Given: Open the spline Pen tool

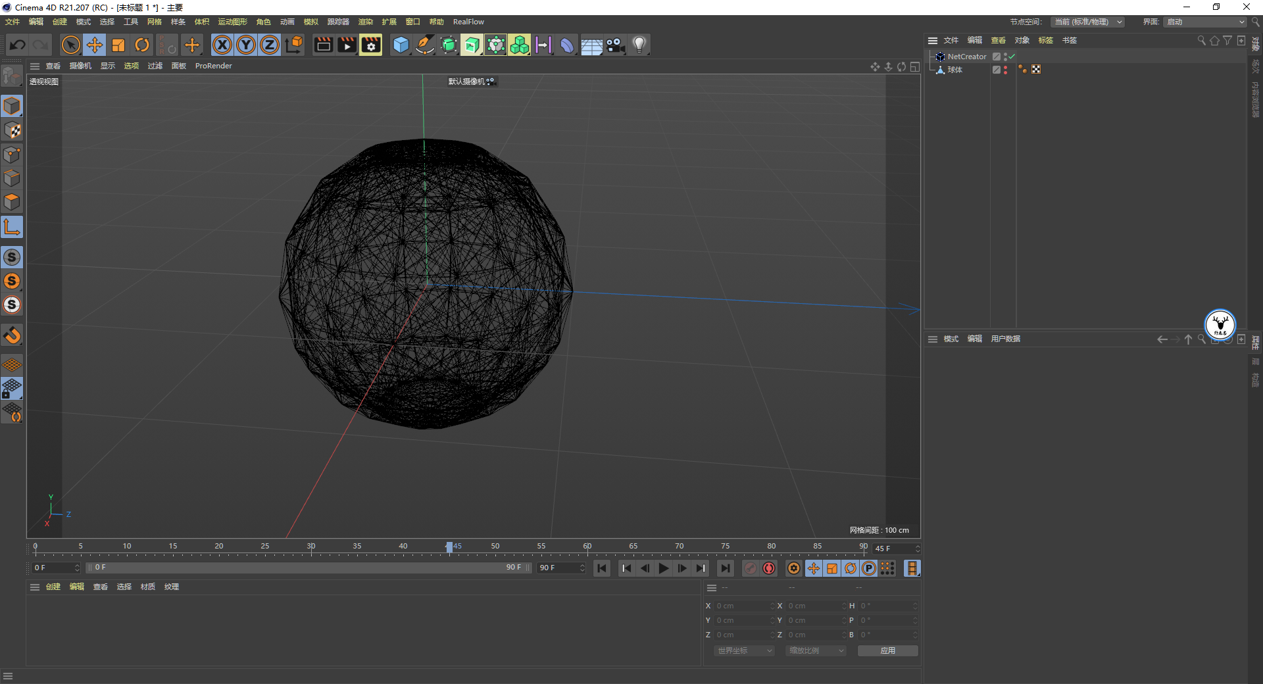Looking at the screenshot, I should tap(425, 45).
